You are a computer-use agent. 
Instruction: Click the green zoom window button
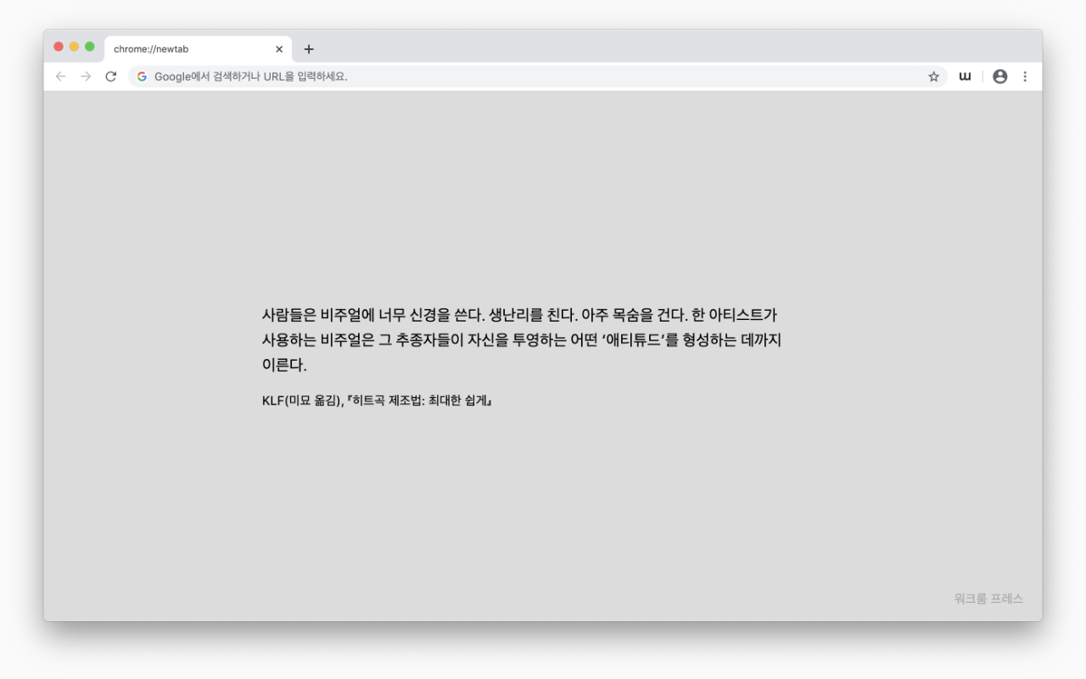click(88, 47)
